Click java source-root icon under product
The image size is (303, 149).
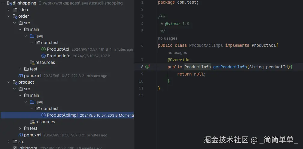pos(32,102)
